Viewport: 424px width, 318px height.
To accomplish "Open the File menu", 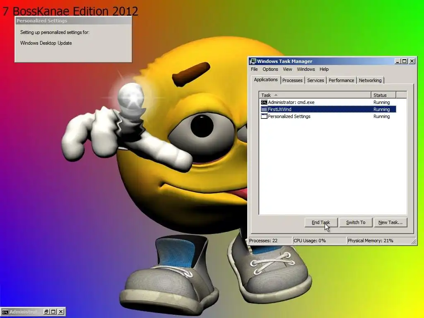I will (x=254, y=69).
